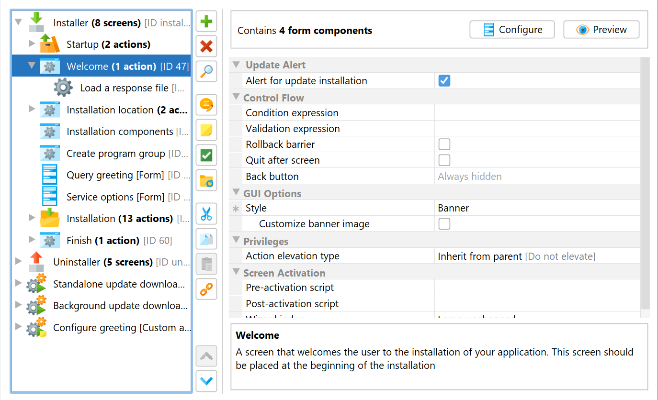Image resolution: width=658 pixels, height=400 pixels.
Task: Expand the Background update downloader node
Action: [18, 305]
